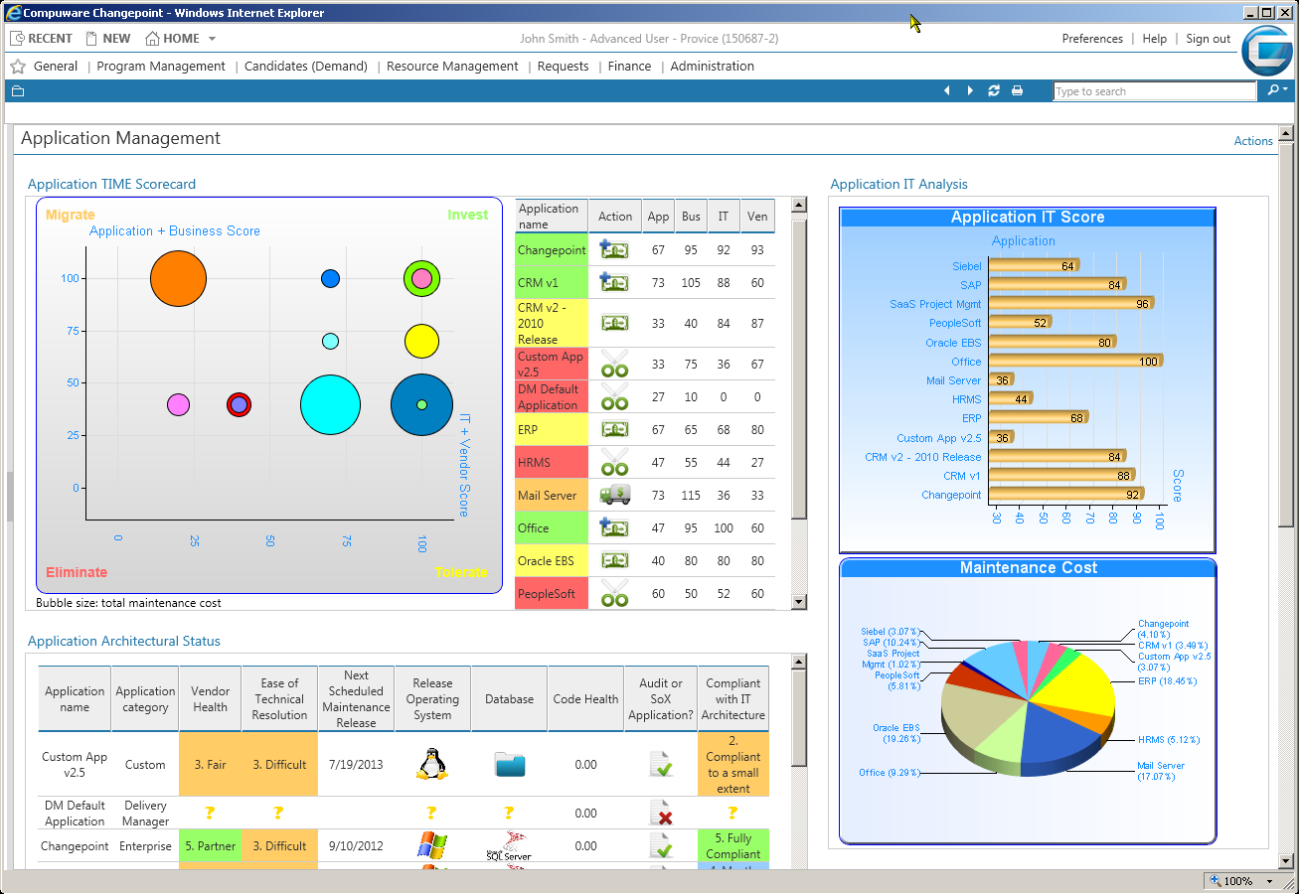Image resolution: width=1299 pixels, height=894 pixels.
Task: Click the '5. Partner' vendor health cell
Action: pyautogui.click(x=210, y=846)
